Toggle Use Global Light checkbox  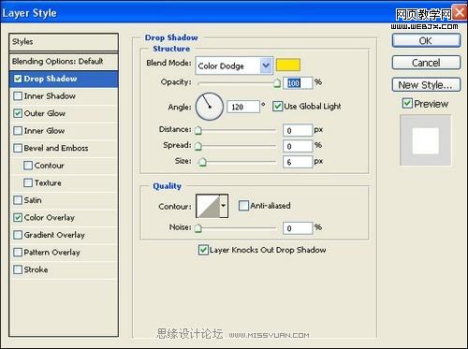click(277, 107)
